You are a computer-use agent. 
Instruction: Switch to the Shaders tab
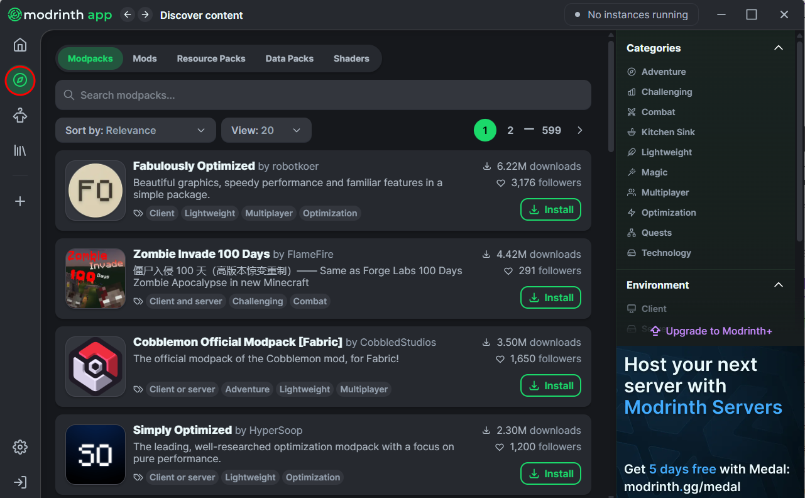pos(351,58)
